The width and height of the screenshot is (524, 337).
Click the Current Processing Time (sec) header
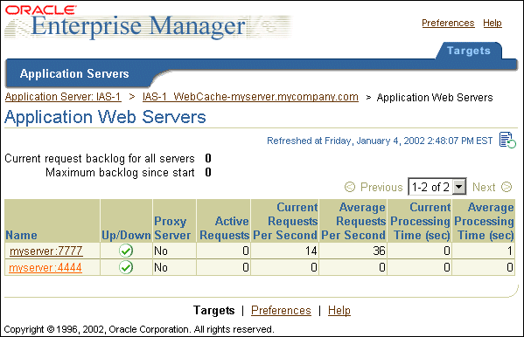tap(421, 221)
